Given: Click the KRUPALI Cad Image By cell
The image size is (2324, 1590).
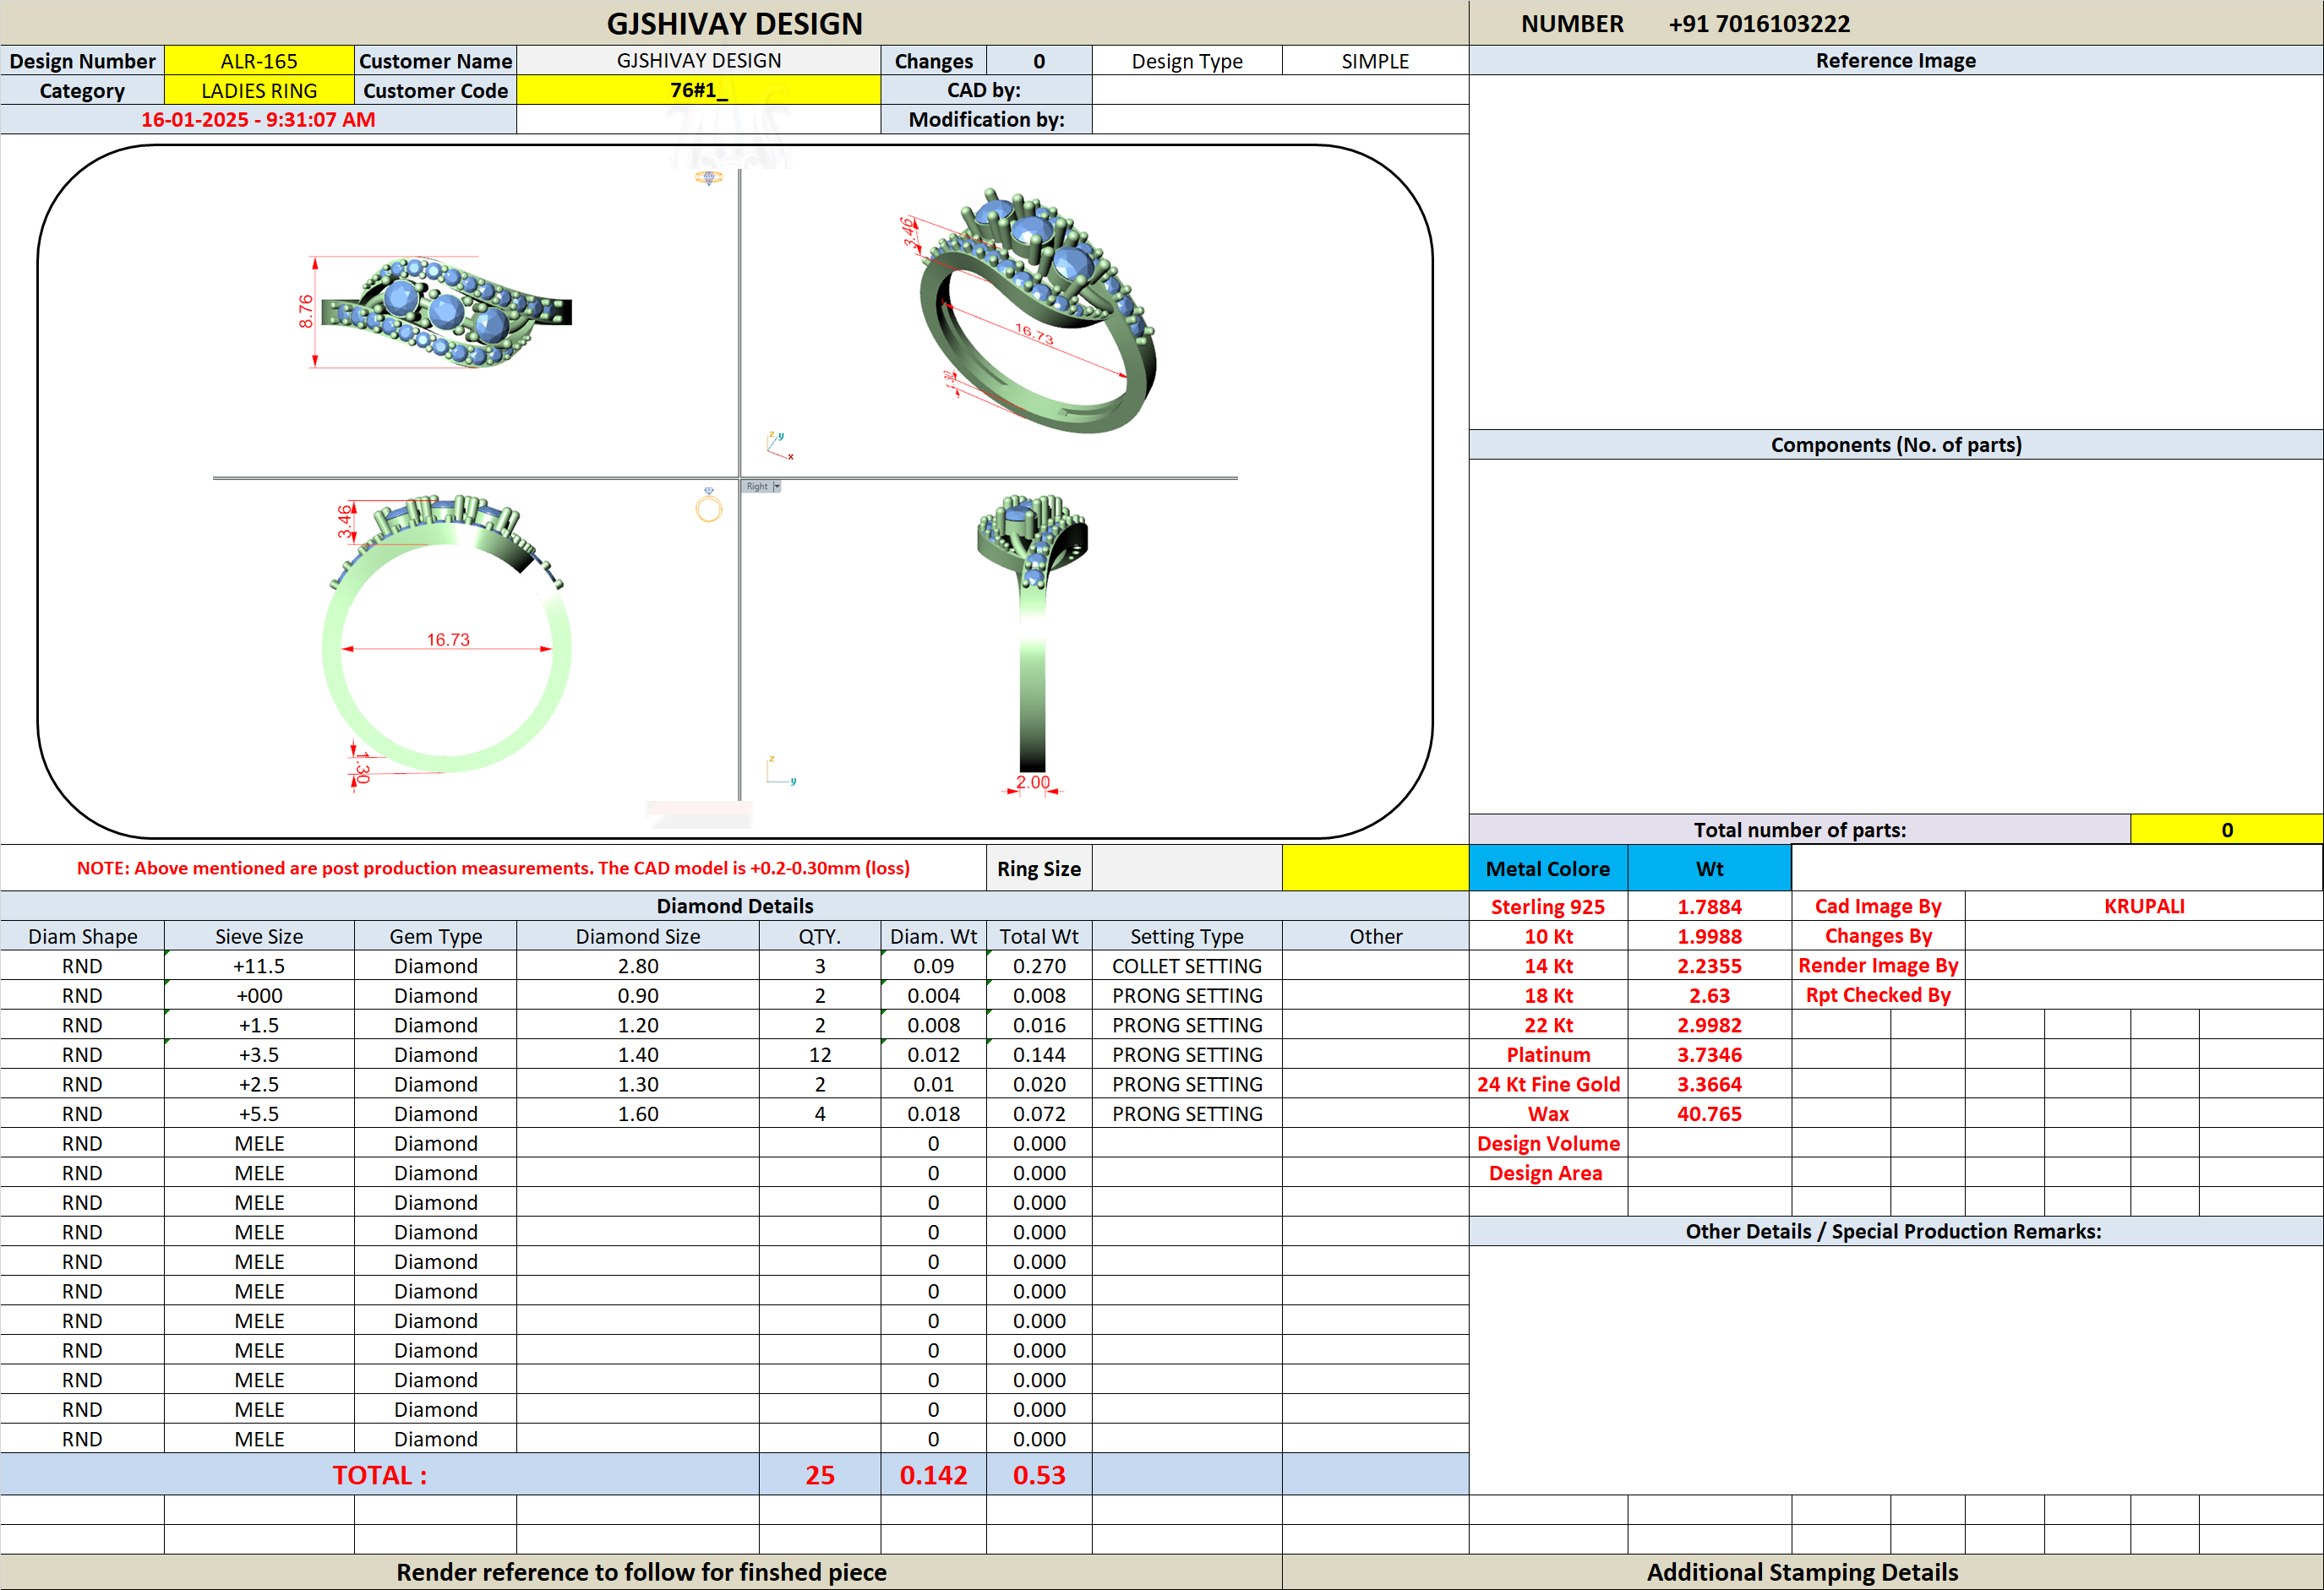Looking at the screenshot, I should [2143, 906].
